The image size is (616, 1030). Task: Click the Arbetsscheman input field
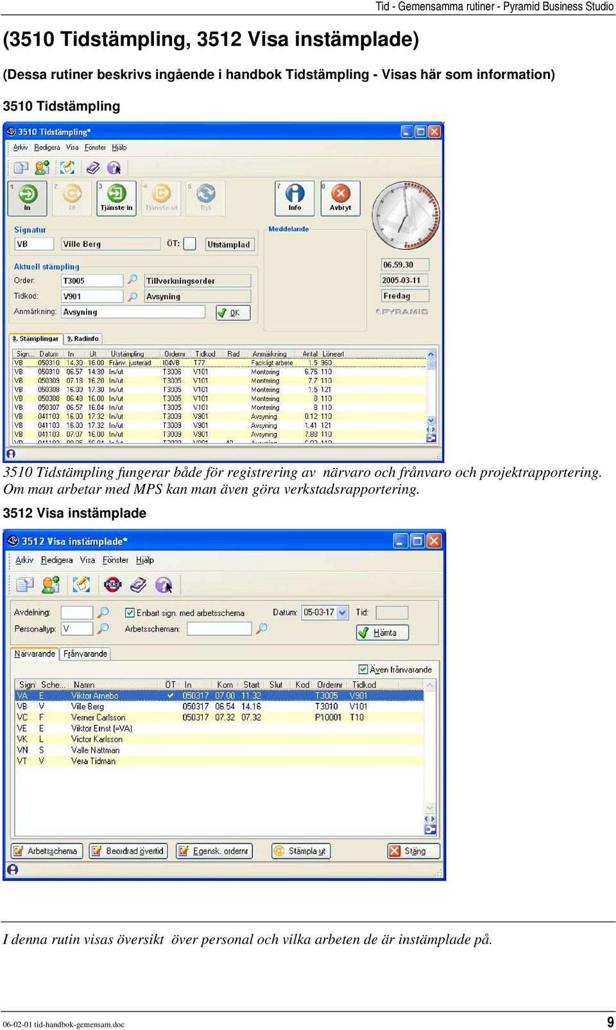[x=219, y=628]
